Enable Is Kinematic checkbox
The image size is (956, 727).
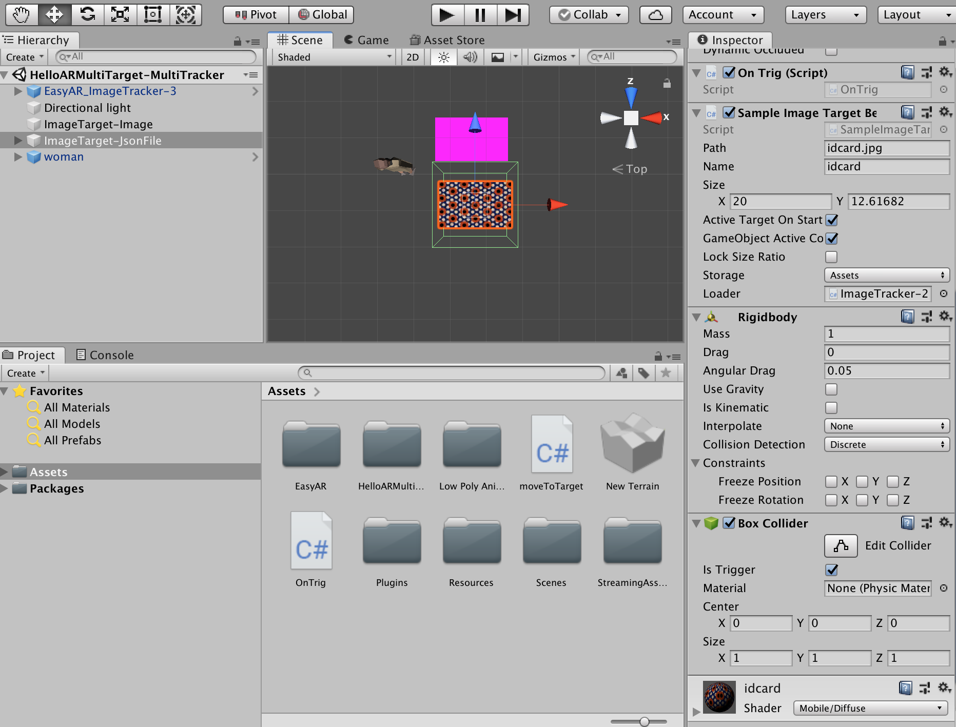pos(831,408)
